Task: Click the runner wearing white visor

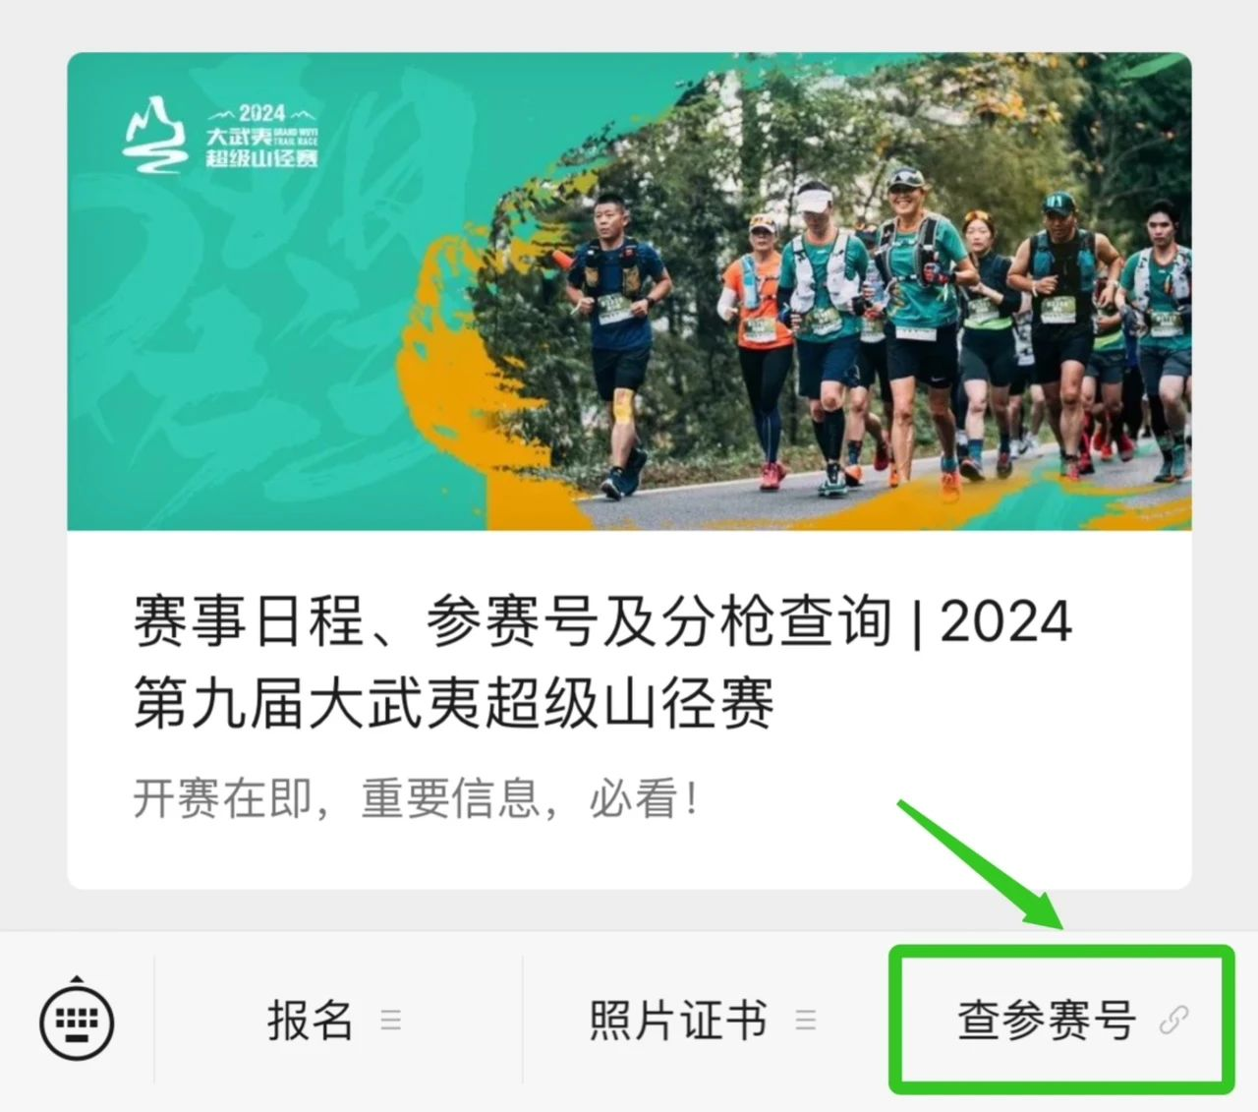Action: click(822, 334)
